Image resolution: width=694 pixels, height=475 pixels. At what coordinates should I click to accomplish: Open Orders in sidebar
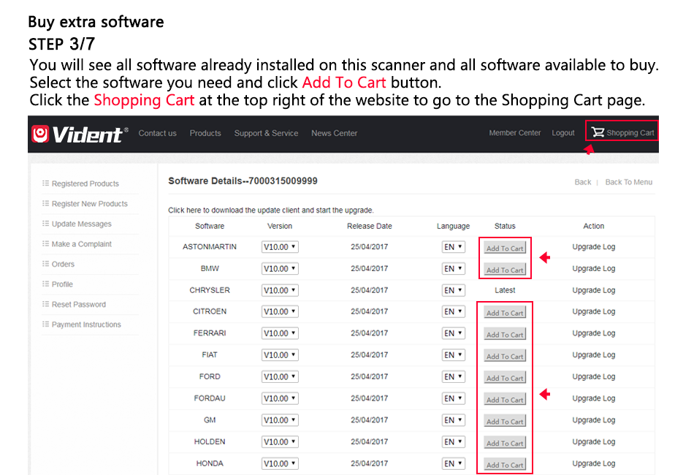[63, 265]
